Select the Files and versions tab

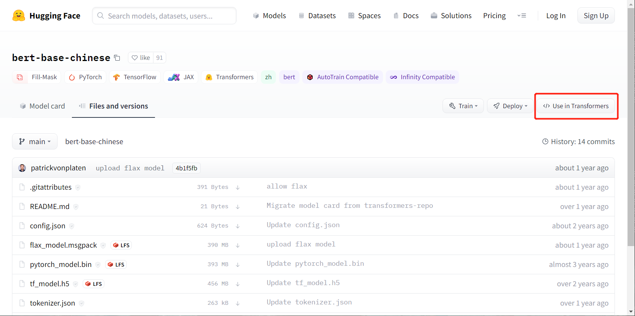click(114, 106)
